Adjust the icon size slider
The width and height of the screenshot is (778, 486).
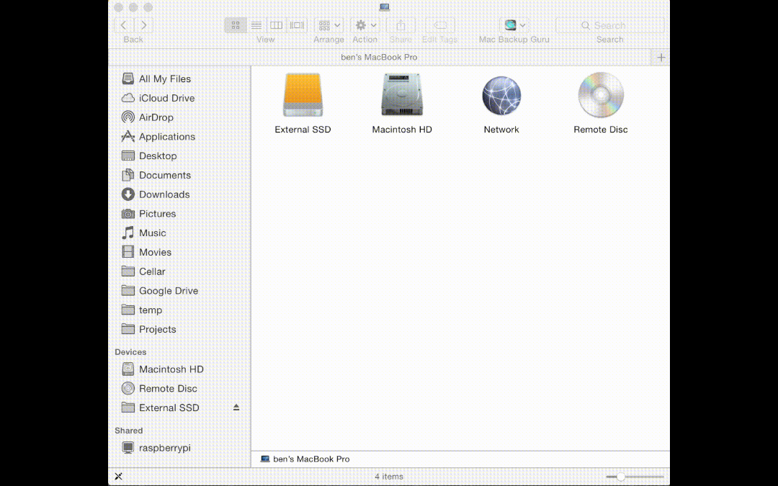621,476
